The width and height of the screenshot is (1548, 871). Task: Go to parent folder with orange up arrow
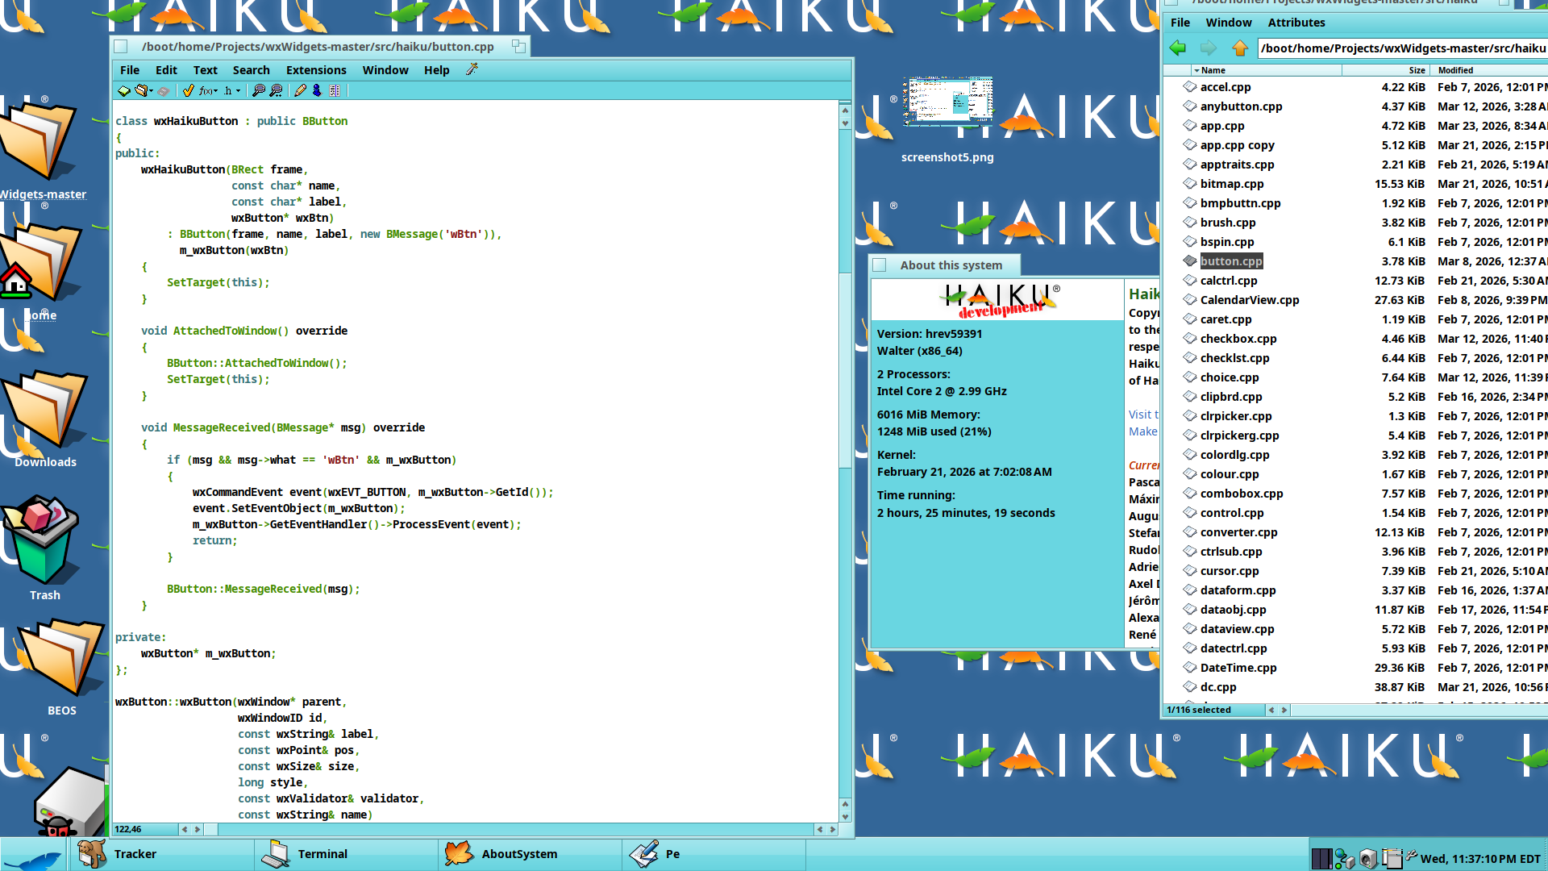coord(1240,48)
